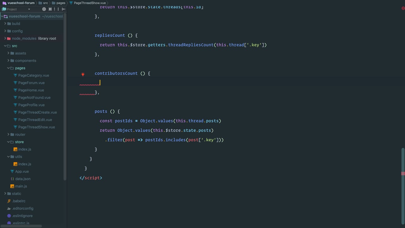The image size is (405, 228).
Task: Expand the assets folder
Action: pyautogui.click(x=8, y=53)
